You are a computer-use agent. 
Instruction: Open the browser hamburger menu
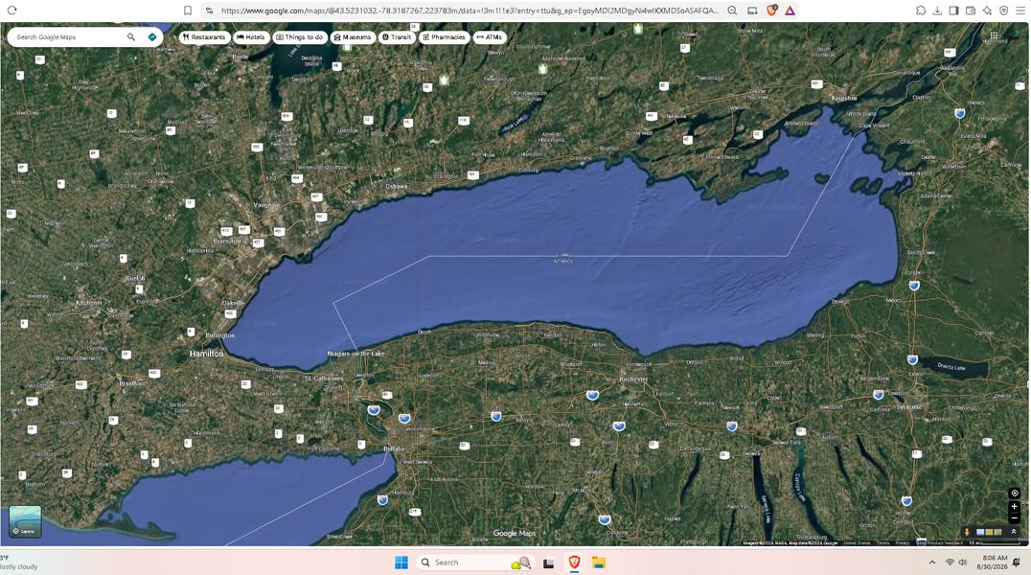click(x=1020, y=11)
